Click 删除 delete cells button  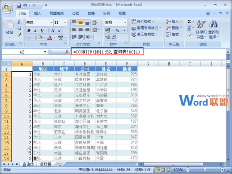click(174, 28)
